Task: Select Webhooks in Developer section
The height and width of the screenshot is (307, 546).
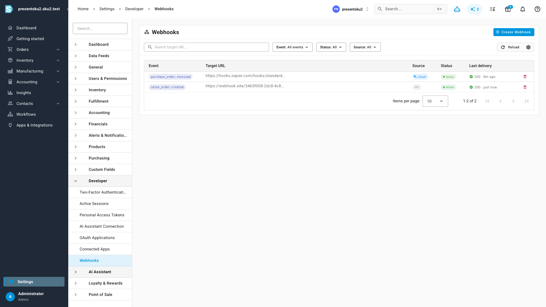Action: tap(100, 260)
